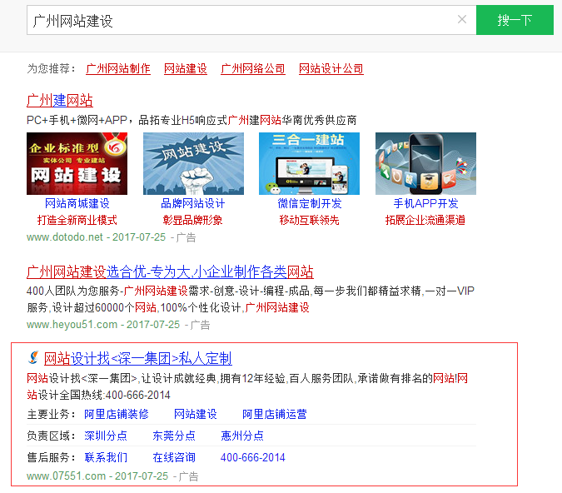This screenshot has height=493, width=562.
Task: Open the 微信定制开发 link
Action: click(309, 204)
